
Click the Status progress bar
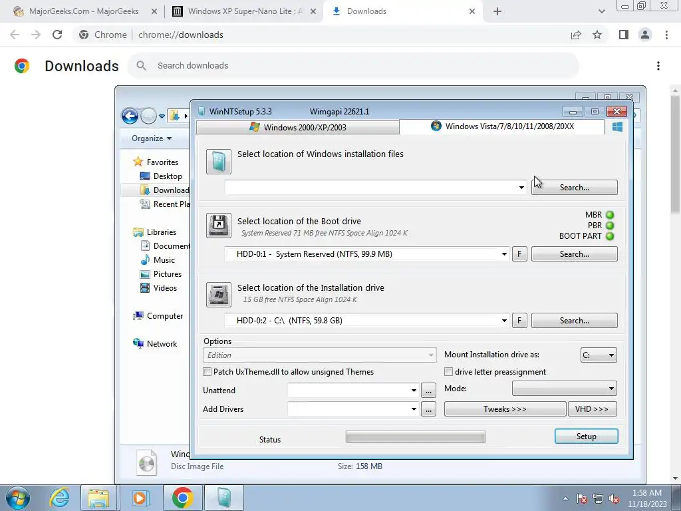(415, 436)
